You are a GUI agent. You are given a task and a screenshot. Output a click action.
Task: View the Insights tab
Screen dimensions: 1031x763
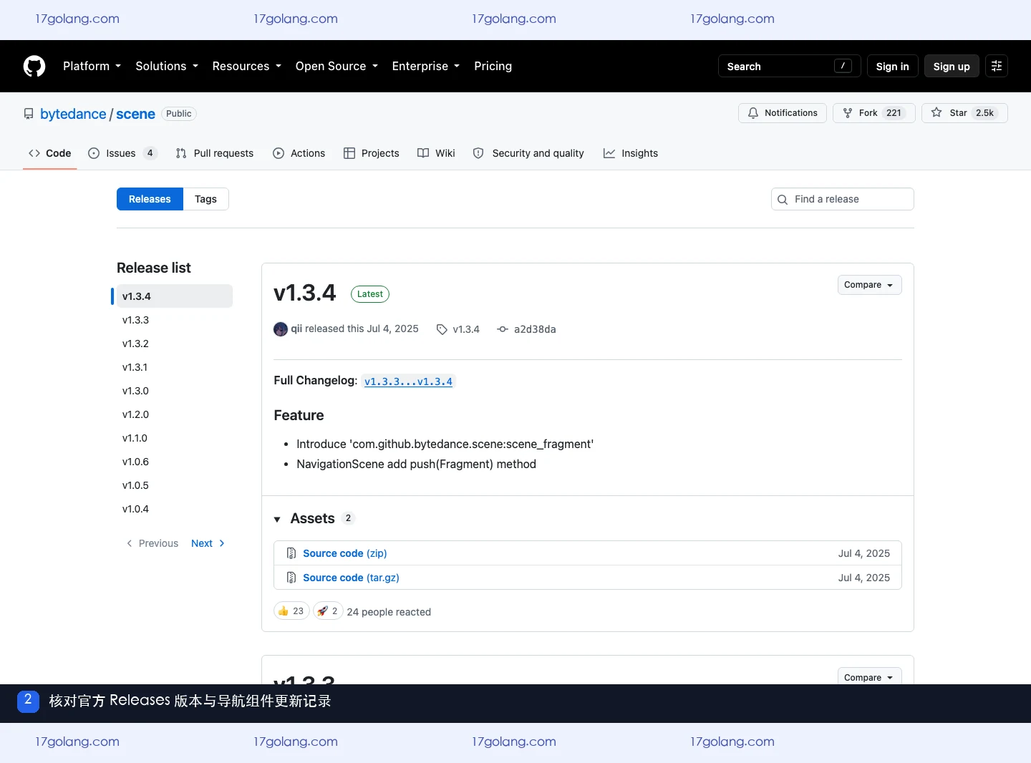pos(631,153)
